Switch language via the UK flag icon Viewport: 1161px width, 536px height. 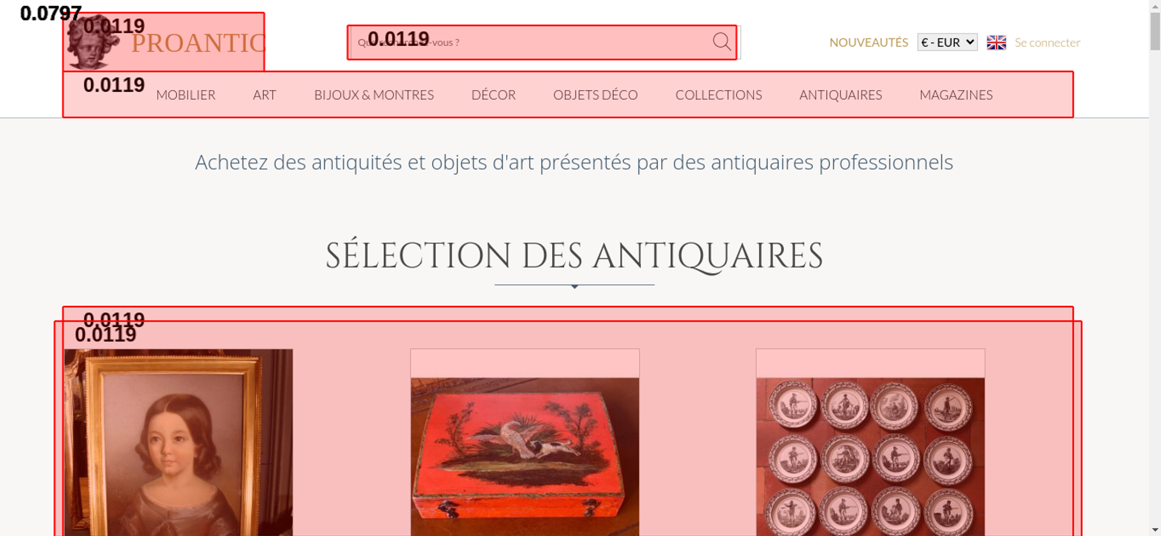point(996,42)
